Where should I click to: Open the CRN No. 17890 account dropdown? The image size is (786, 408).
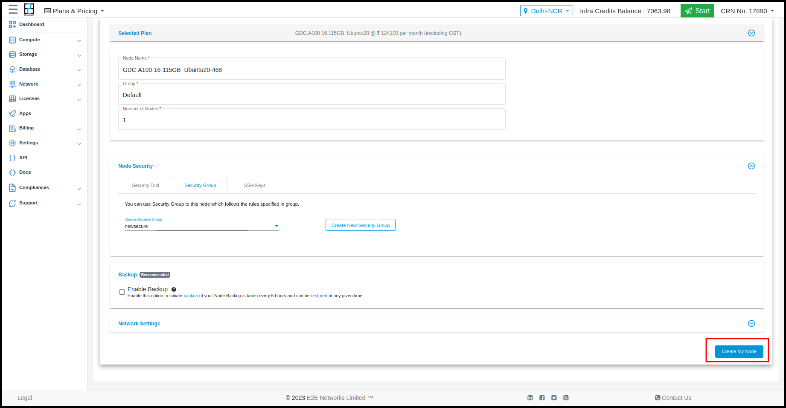click(x=747, y=11)
